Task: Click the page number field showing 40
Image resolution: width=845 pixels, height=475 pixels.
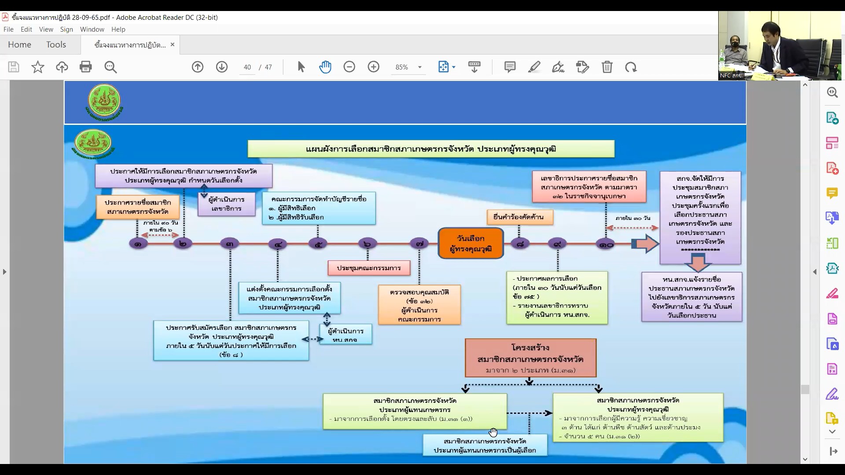Action: 247,67
